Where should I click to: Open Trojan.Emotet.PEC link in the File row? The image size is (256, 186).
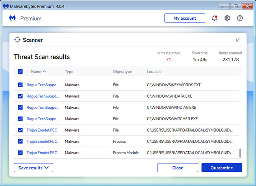(42, 130)
